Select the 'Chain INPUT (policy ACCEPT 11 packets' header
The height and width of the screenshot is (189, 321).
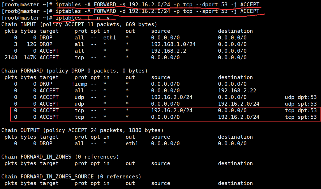79,24
